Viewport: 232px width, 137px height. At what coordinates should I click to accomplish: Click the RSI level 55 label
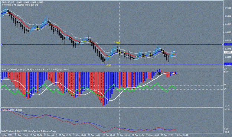tap(225, 85)
